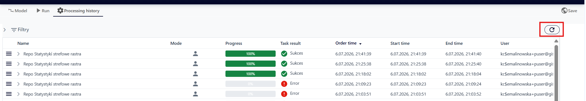
Task: Open hamburger menu of 21:18:02 task row
Action: [9, 74]
